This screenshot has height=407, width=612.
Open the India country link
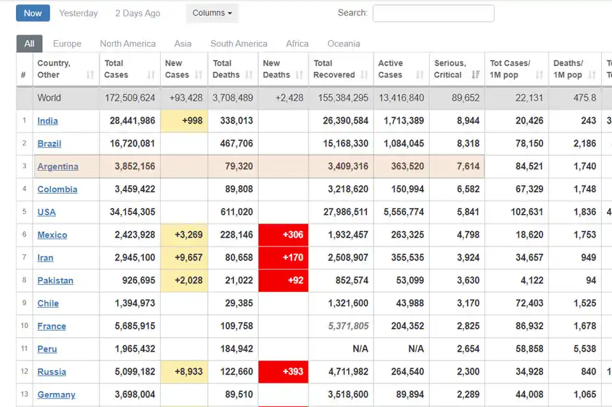click(x=48, y=121)
